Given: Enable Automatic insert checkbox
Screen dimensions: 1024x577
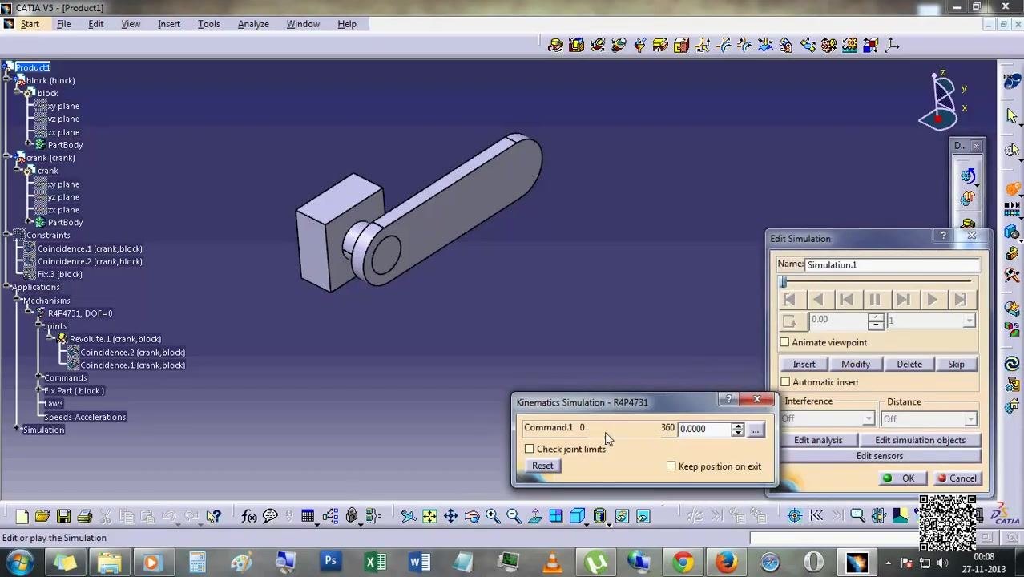Looking at the screenshot, I should pos(785,382).
